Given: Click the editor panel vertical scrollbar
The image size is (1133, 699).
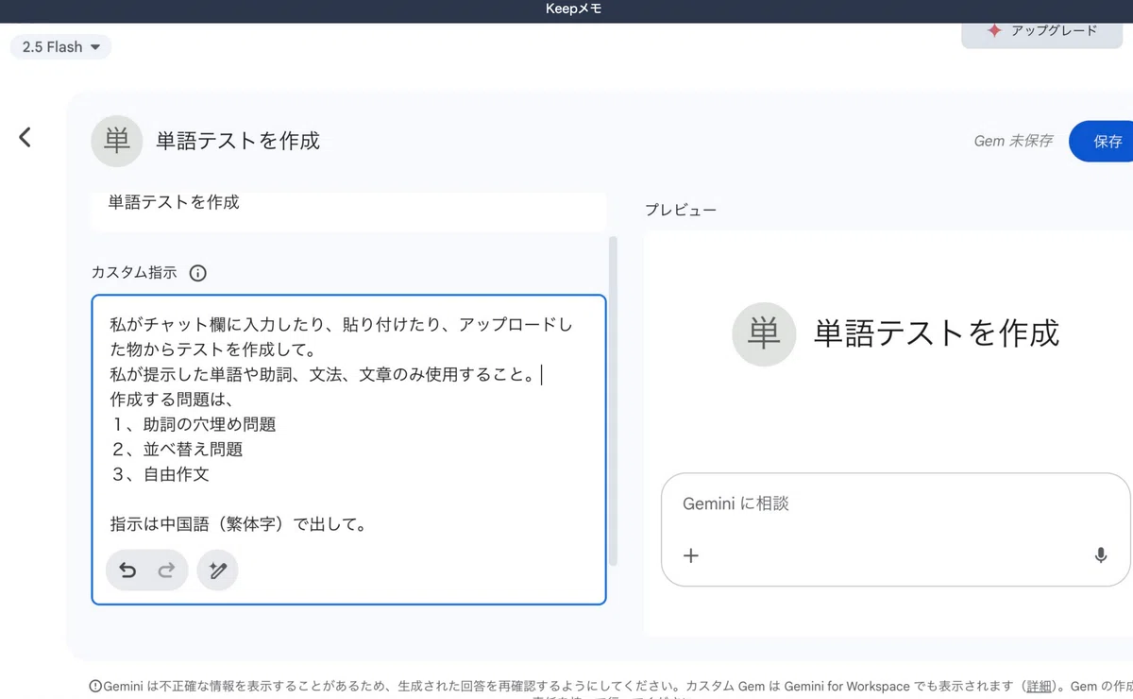Looking at the screenshot, I should (x=613, y=401).
